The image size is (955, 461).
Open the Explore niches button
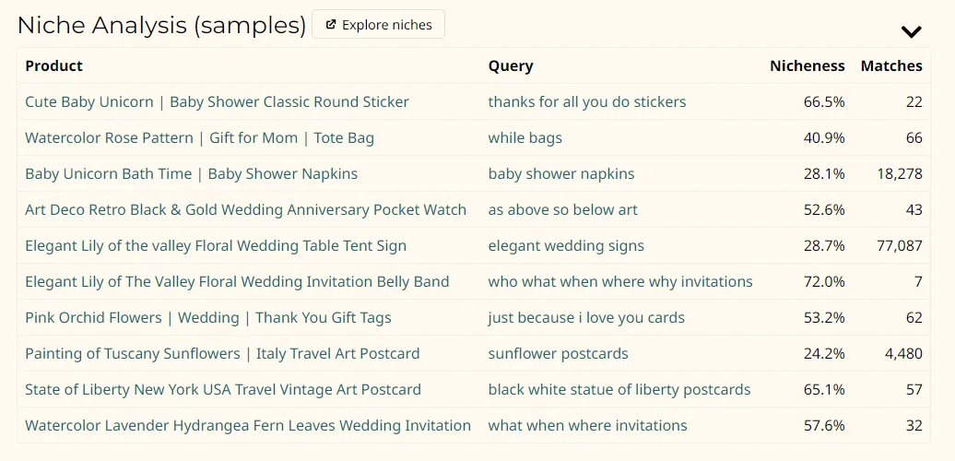tap(378, 24)
